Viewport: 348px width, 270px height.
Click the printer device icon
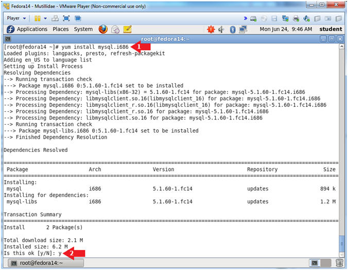296,18
